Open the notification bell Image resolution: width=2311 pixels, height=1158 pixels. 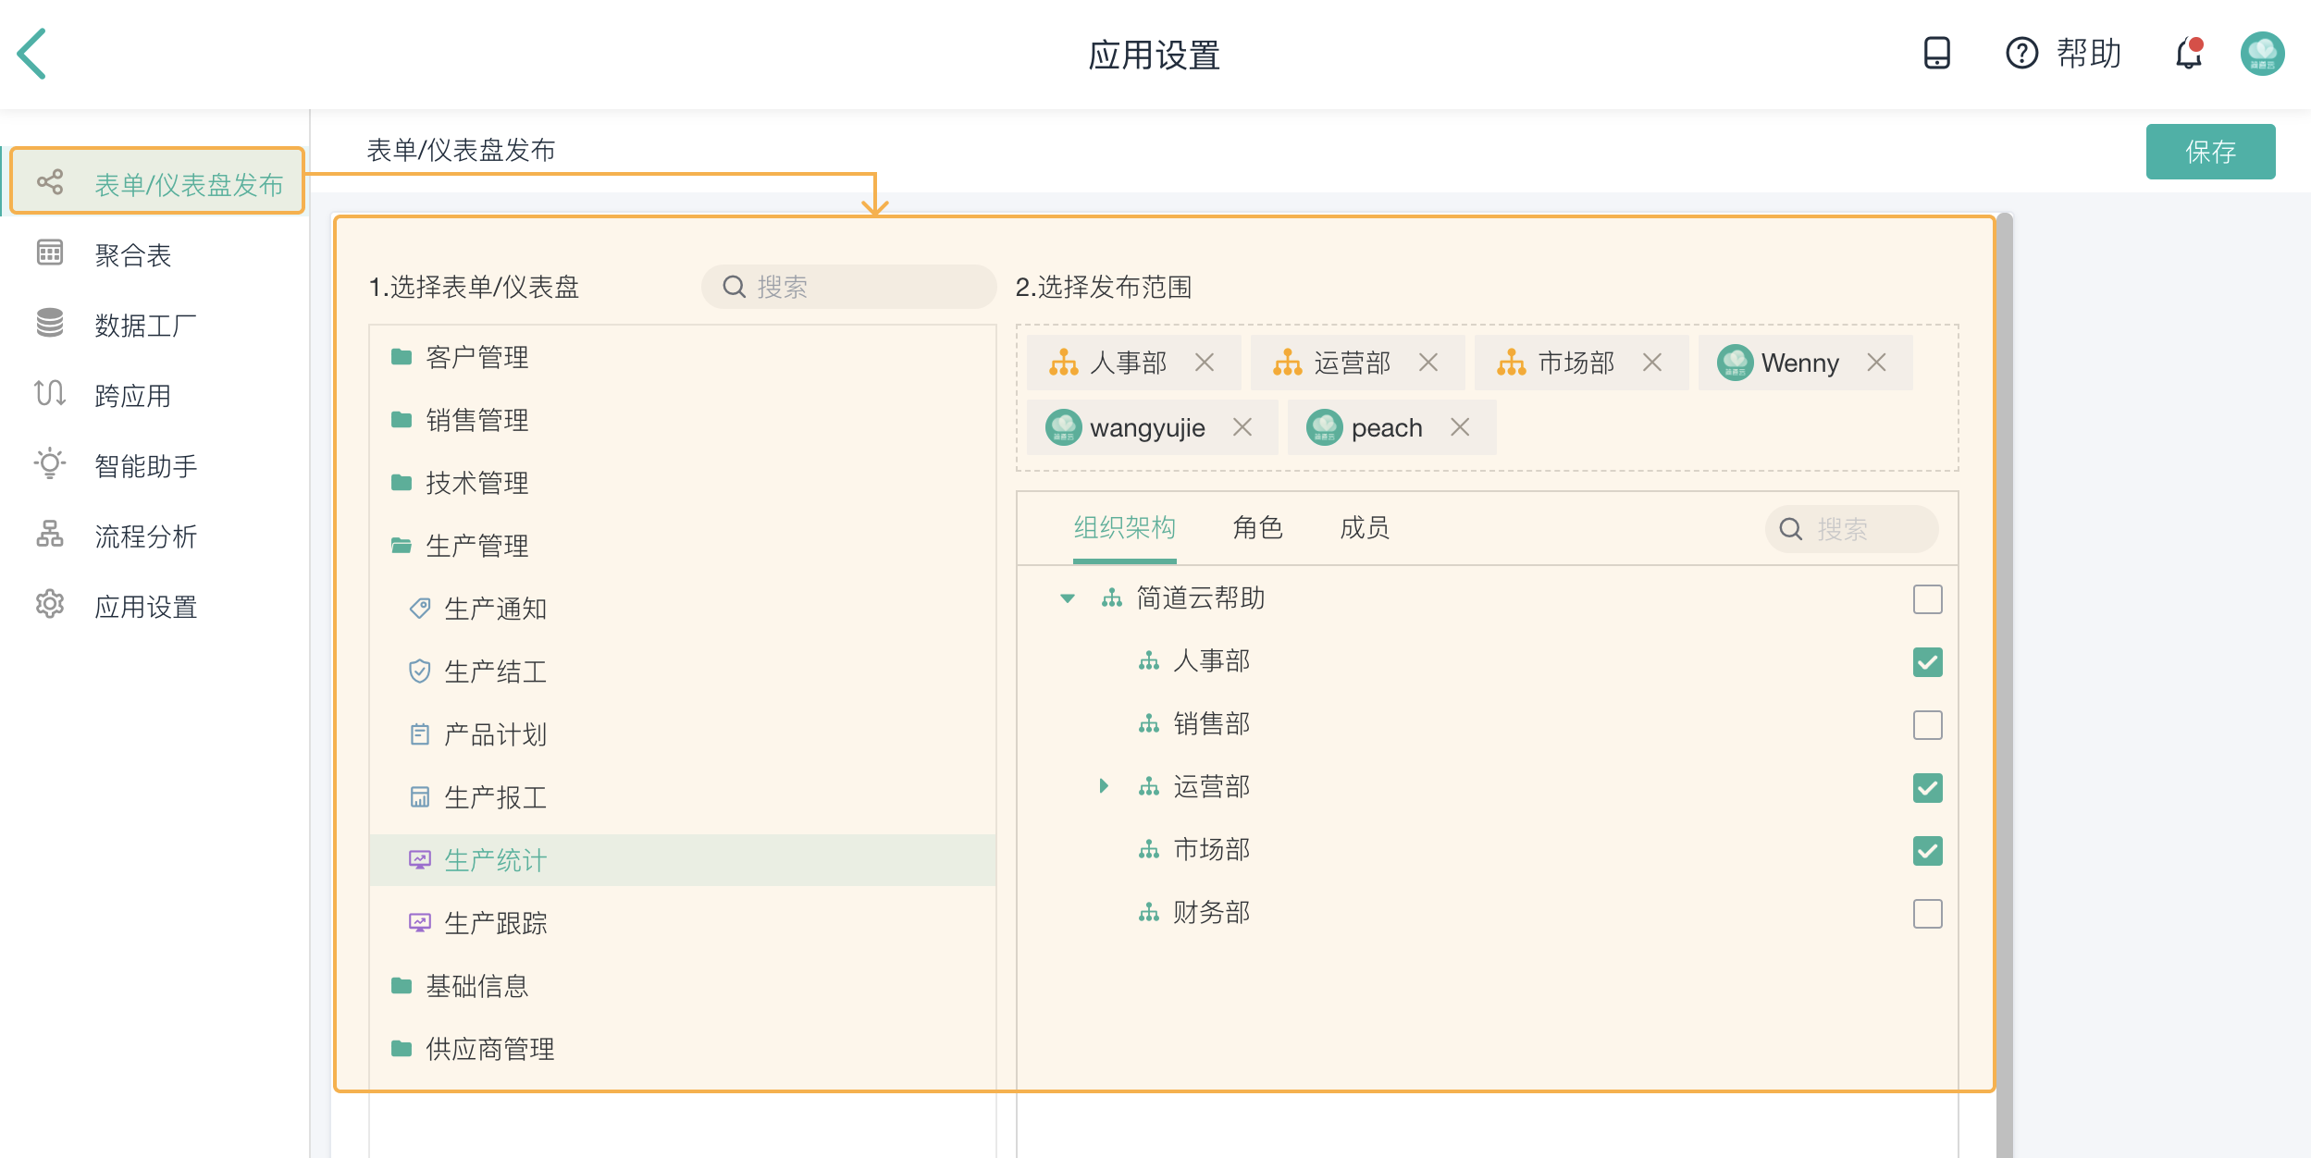(2188, 54)
